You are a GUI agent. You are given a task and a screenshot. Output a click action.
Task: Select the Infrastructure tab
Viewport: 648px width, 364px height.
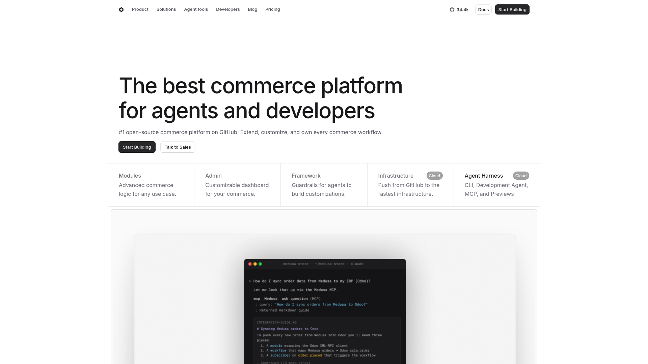[410, 185]
